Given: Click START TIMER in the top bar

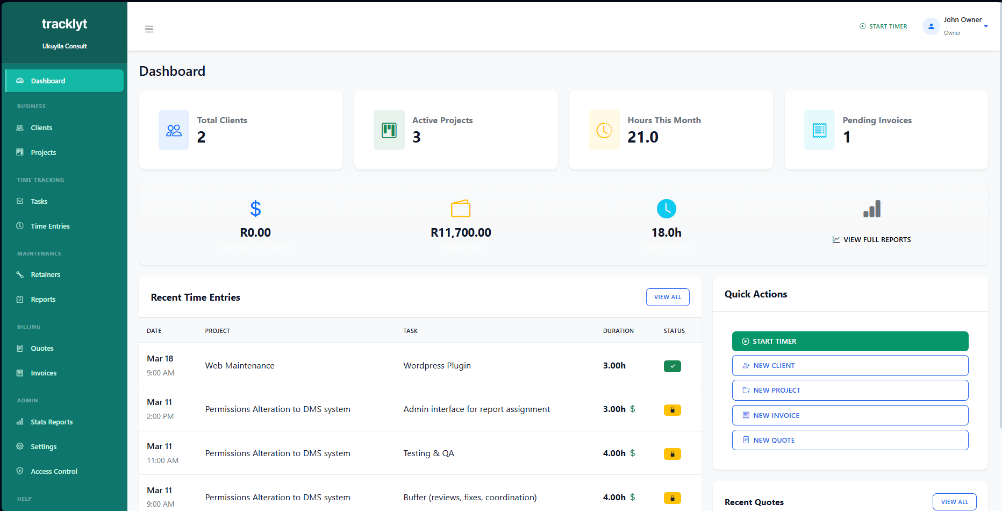Looking at the screenshot, I should tap(883, 26).
